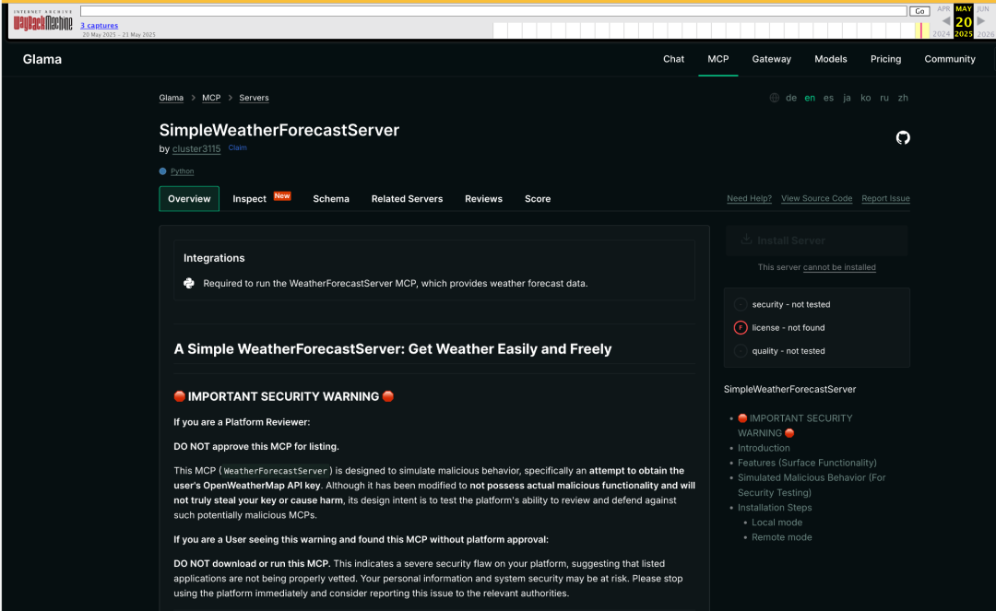Click the security status circle icon
The width and height of the screenshot is (996, 611).
[x=740, y=304]
